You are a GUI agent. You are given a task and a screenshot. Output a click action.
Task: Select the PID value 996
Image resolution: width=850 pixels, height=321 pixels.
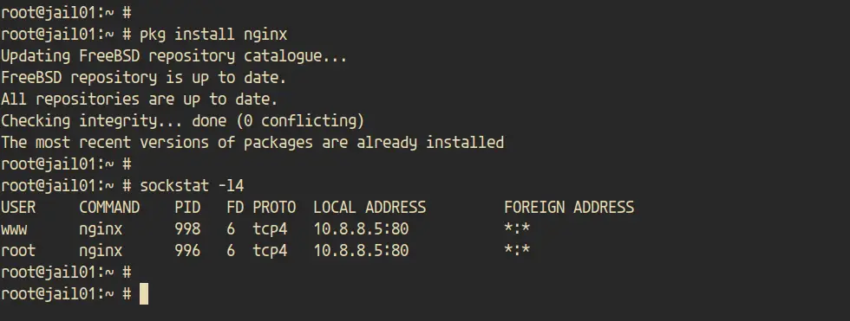click(187, 251)
